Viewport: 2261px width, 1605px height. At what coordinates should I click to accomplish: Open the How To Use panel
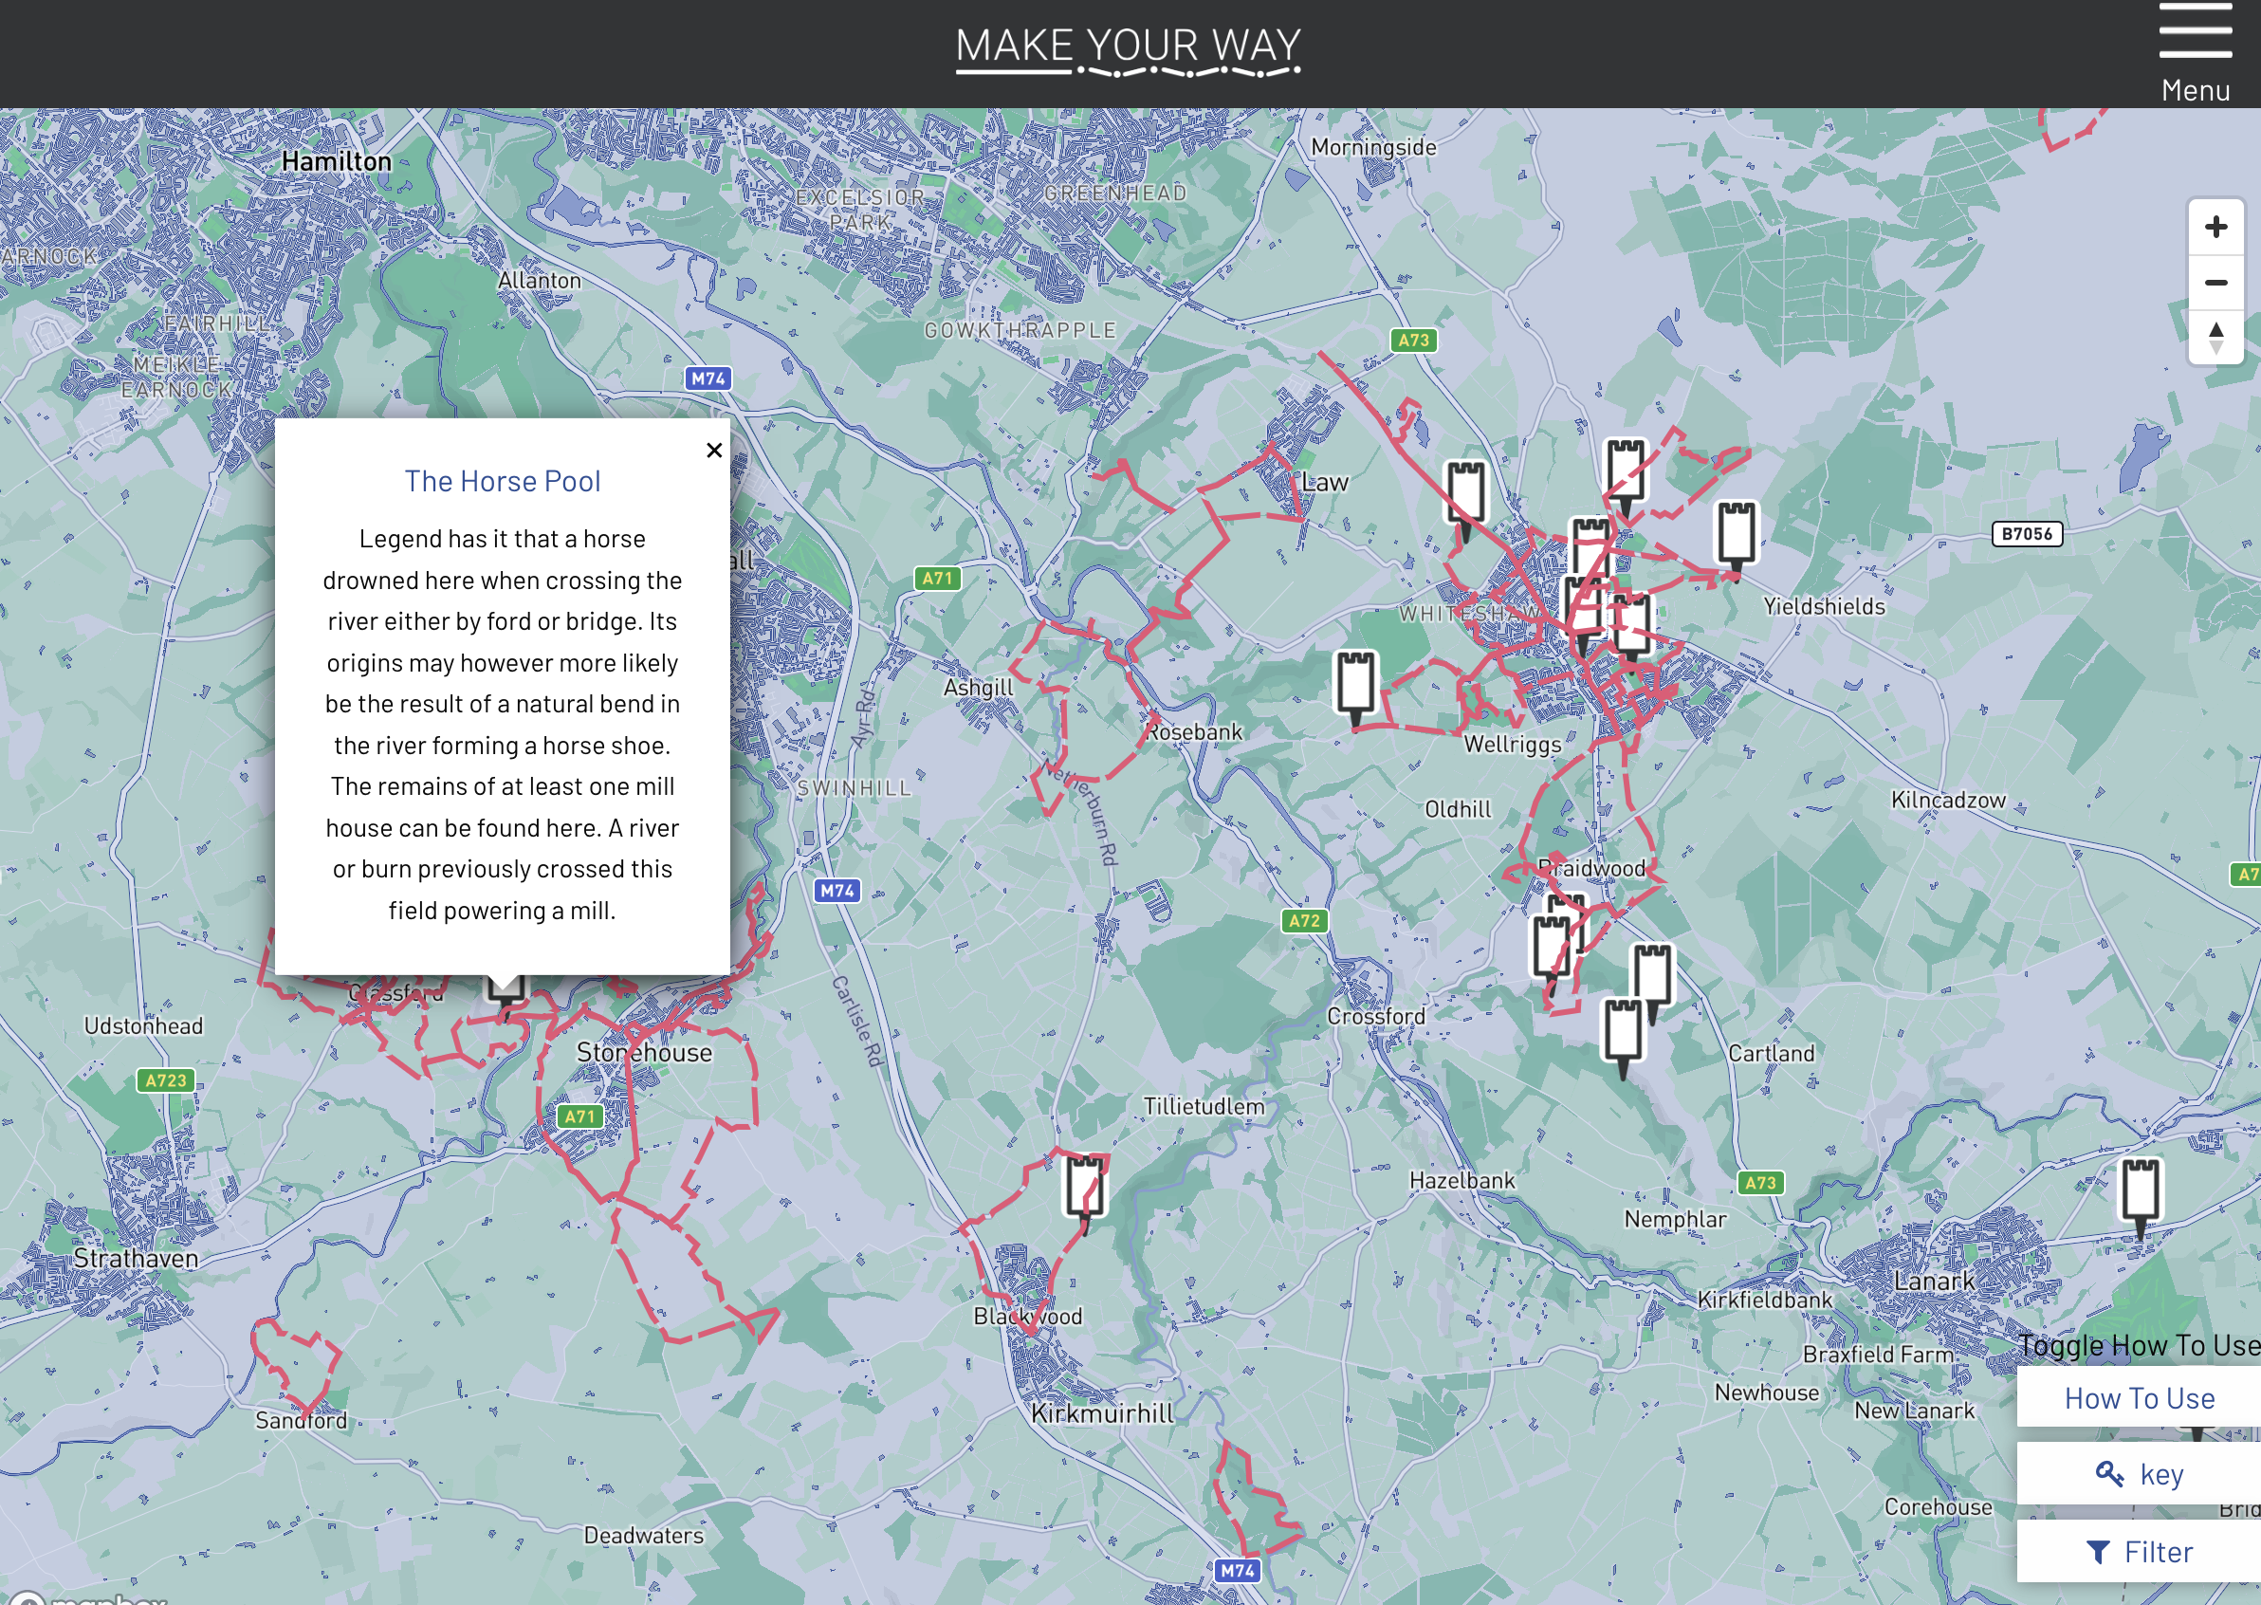[2139, 1398]
